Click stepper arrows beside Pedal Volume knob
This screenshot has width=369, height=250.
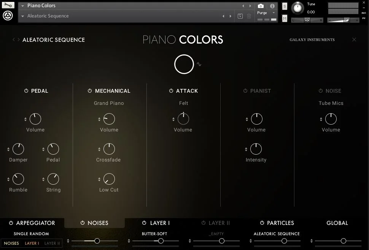pos(25,119)
